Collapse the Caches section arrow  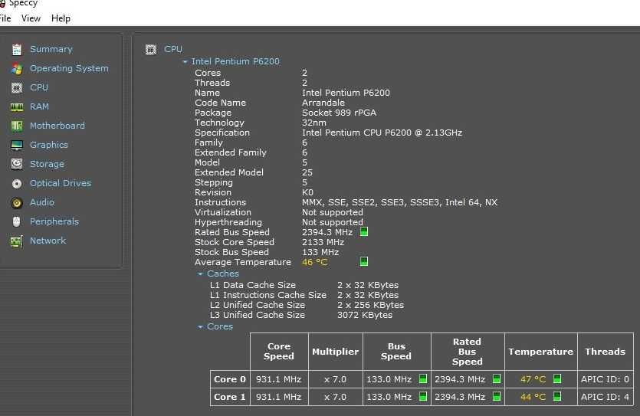200,274
